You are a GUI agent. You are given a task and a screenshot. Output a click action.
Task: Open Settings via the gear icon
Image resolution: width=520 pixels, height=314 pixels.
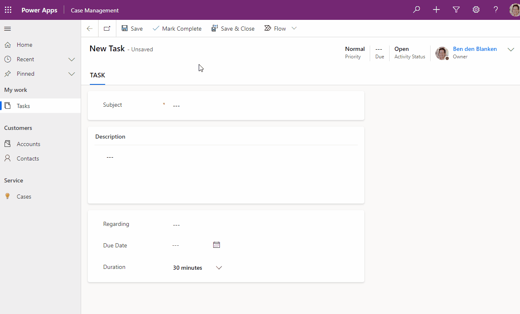click(x=476, y=10)
